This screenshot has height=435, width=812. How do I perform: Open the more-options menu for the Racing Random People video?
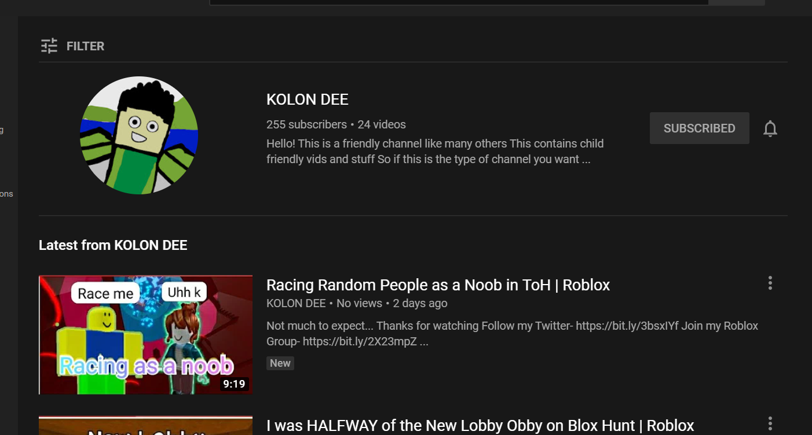click(770, 283)
